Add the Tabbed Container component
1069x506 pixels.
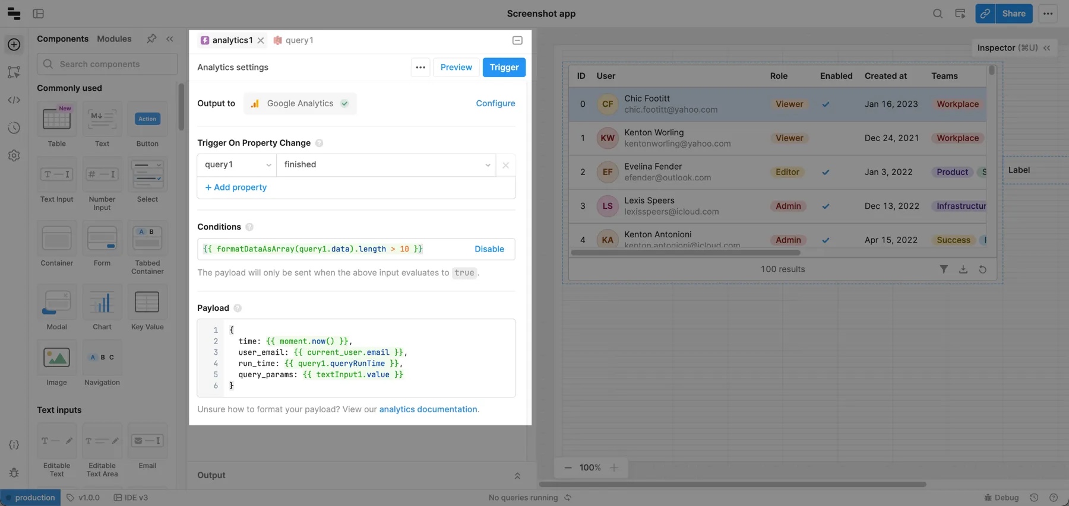point(147,248)
